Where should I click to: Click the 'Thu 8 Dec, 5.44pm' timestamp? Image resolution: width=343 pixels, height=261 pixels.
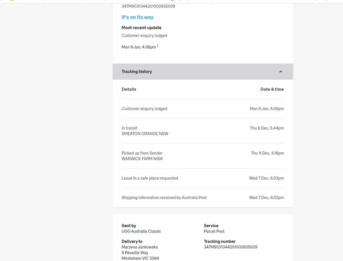click(266, 128)
